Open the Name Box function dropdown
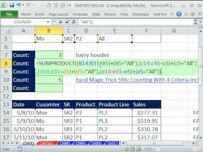This screenshot has width=203, height=152. click(48, 22)
